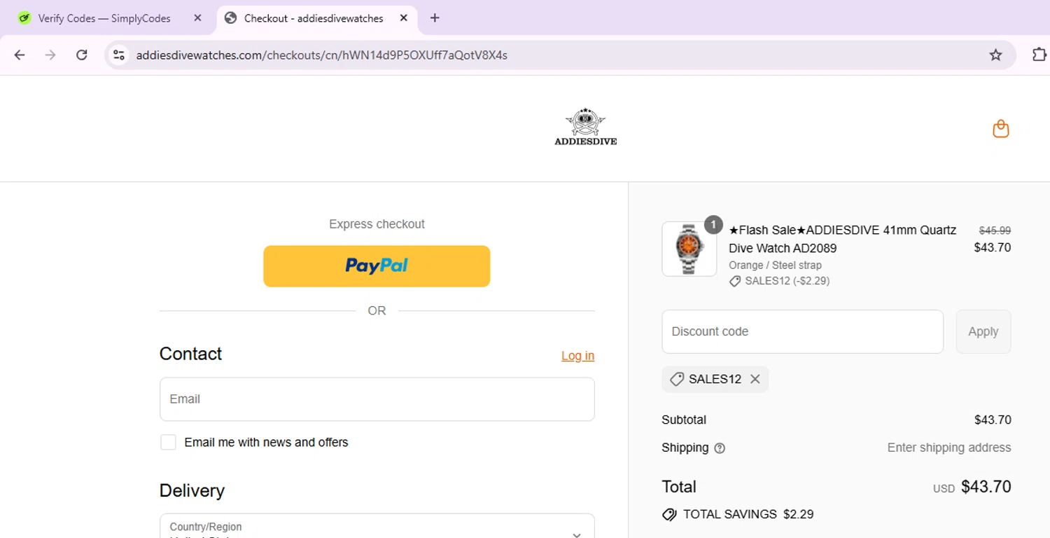The height and width of the screenshot is (538, 1050).
Task: Expand the Country/Region dropdown
Action: pos(377,526)
